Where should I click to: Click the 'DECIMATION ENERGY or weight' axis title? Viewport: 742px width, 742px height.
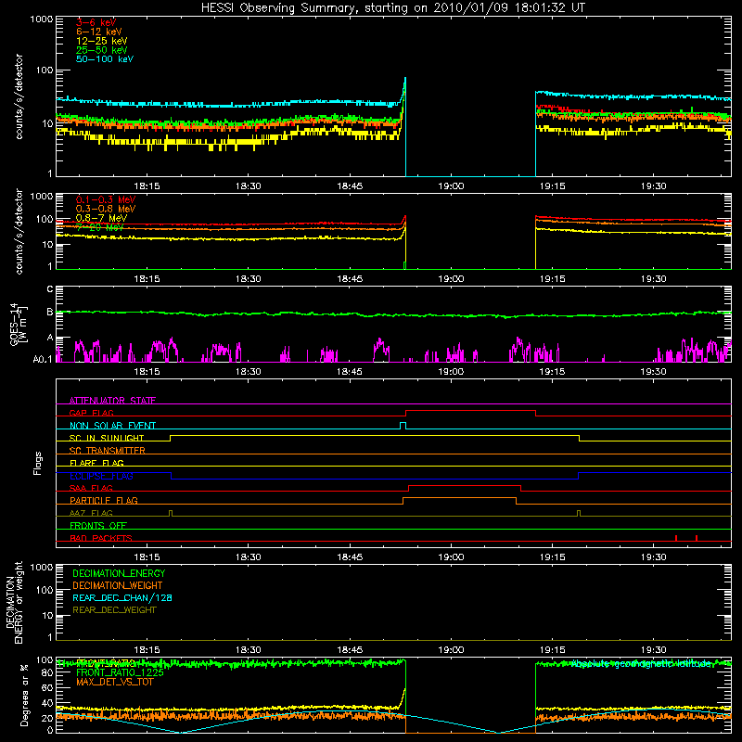coord(14,602)
